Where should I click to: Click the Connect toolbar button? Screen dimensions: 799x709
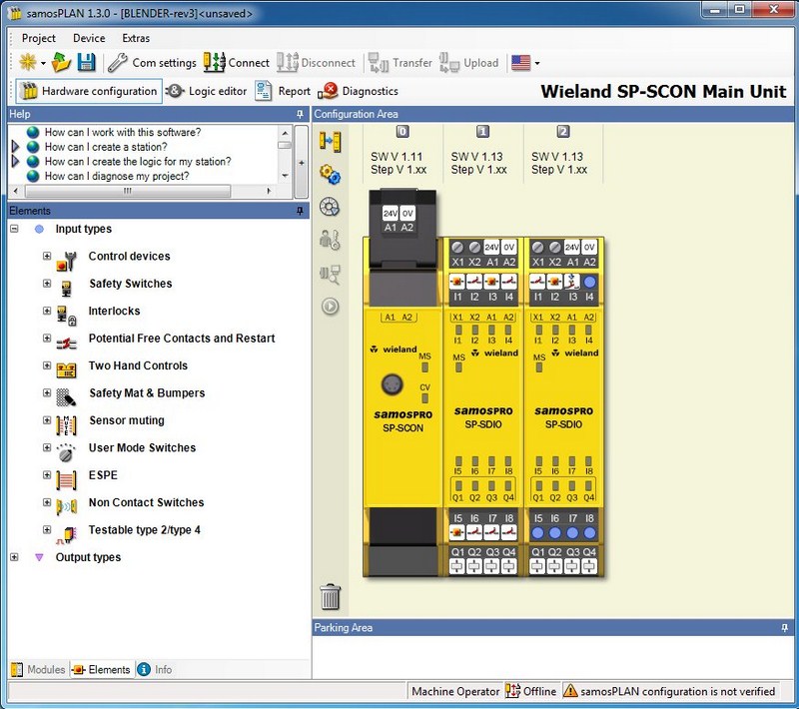237,63
